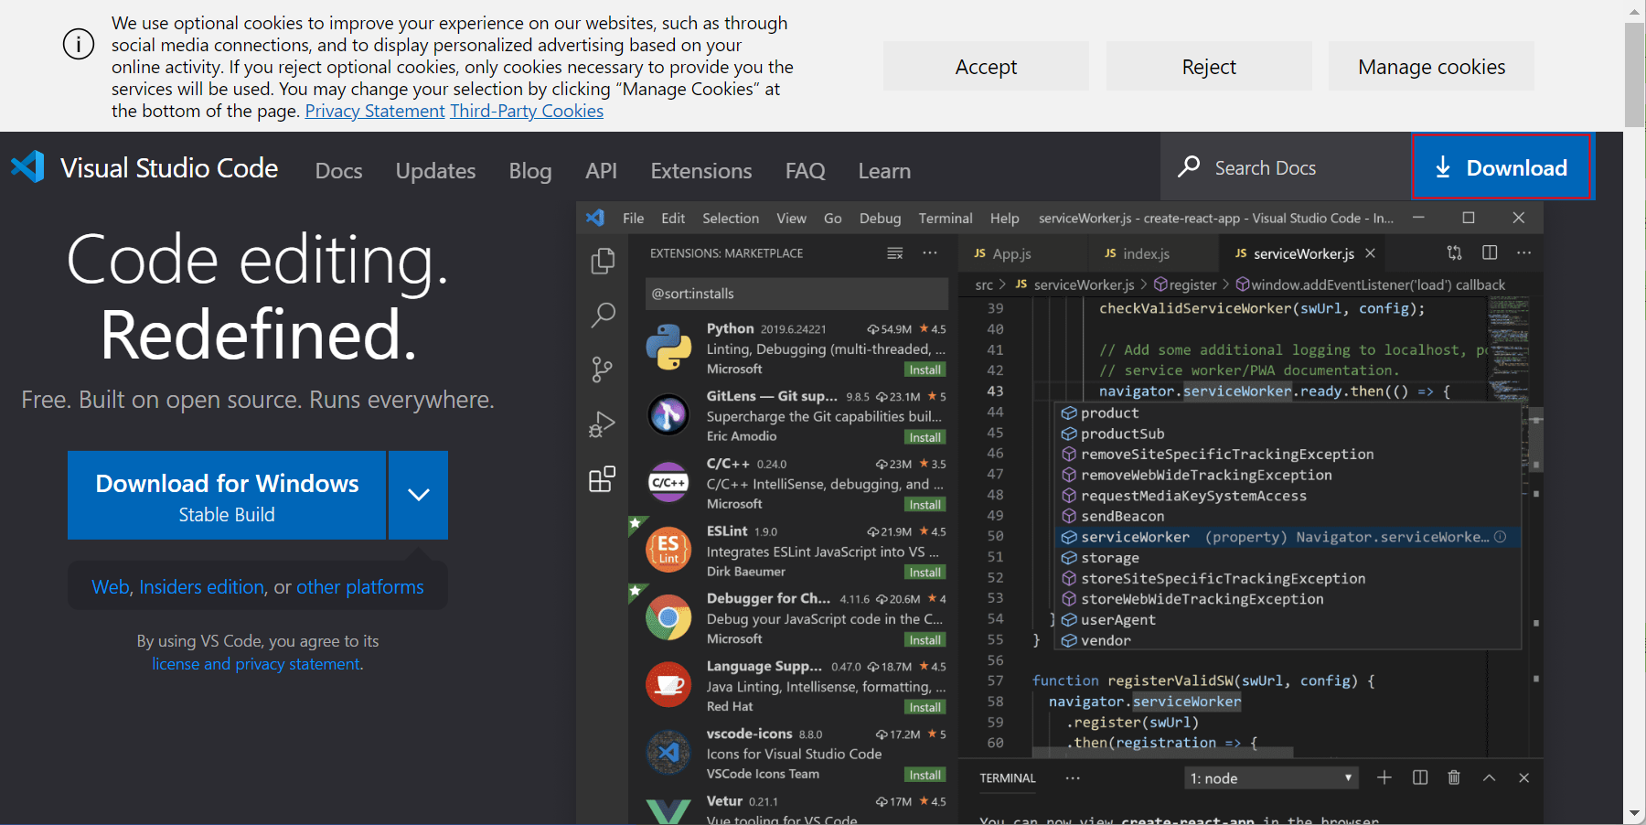Click the Search Docs field
1646x825 pixels.
click(x=1285, y=167)
